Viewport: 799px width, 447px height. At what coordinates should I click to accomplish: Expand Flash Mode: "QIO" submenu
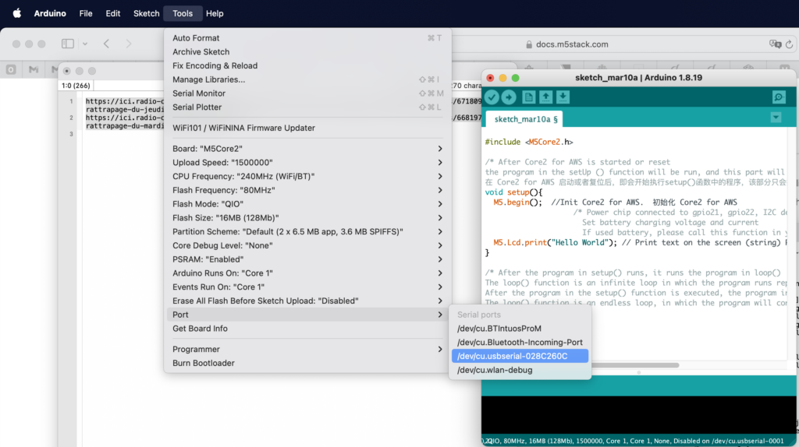point(307,204)
